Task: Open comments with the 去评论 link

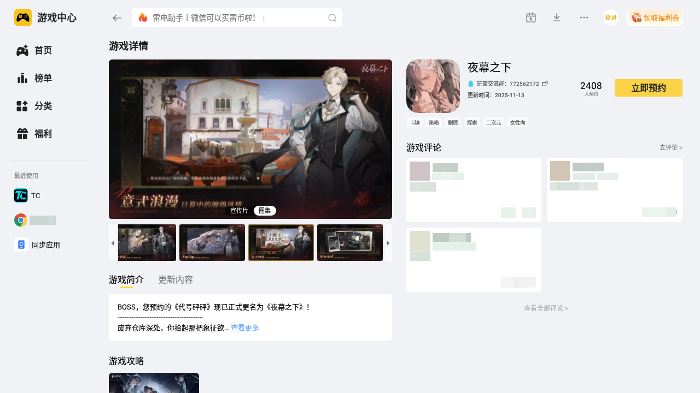Action: 670,147
